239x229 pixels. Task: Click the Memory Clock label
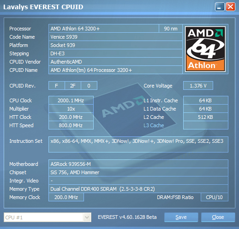coord(24,197)
